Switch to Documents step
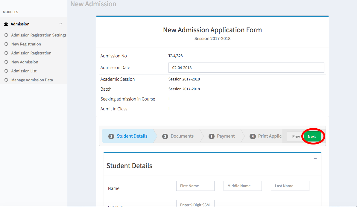357x207 pixels. pyautogui.click(x=178, y=136)
